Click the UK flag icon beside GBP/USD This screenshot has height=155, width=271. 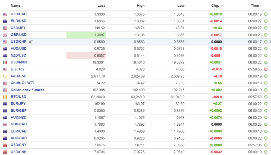[5, 35]
